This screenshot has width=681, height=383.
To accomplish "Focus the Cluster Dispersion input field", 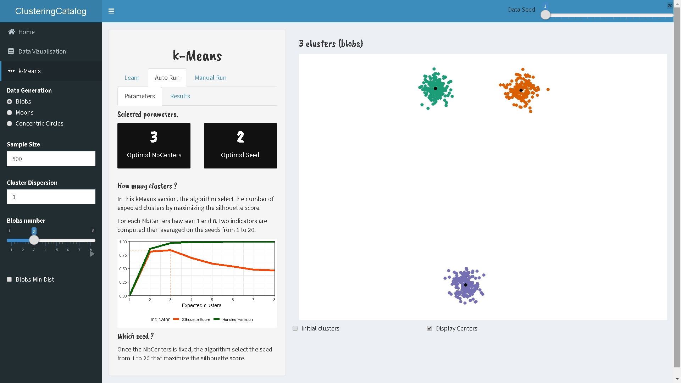I will [51, 197].
